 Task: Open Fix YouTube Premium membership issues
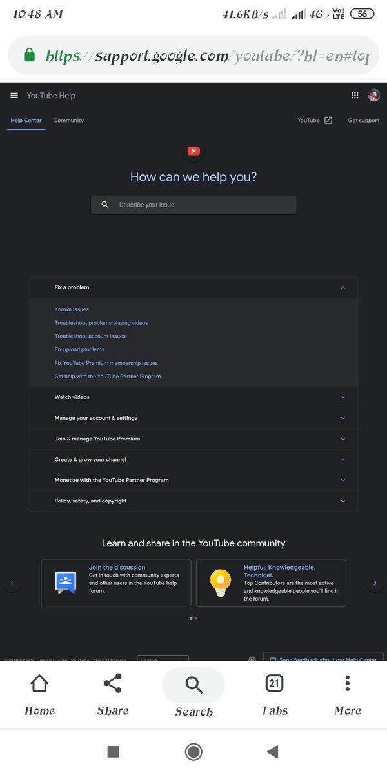pyautogui.click(x=106, y=363)
